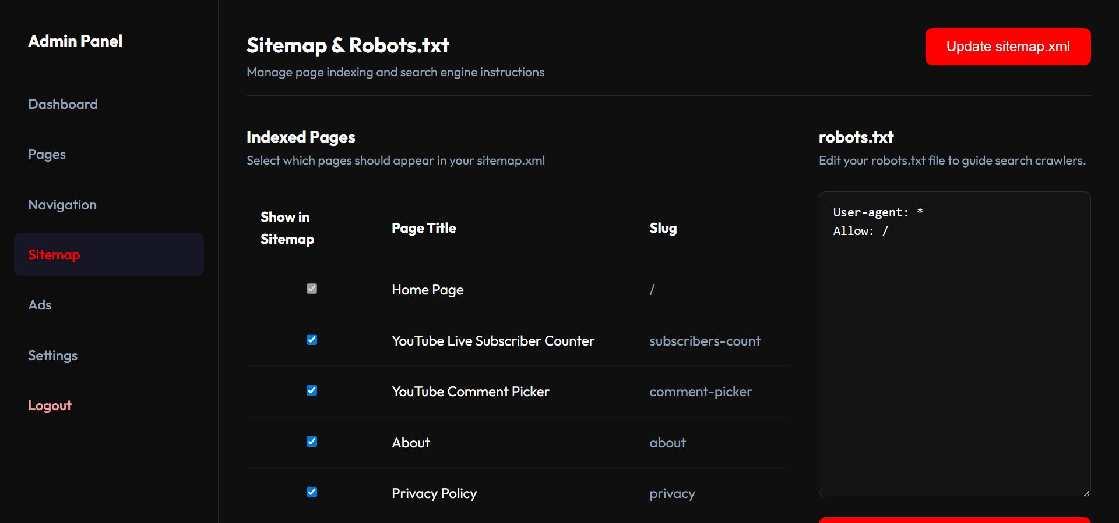Disable the About page sitemap checkbox
Viewport: 1119px width, 523px height.
[312, 442]
